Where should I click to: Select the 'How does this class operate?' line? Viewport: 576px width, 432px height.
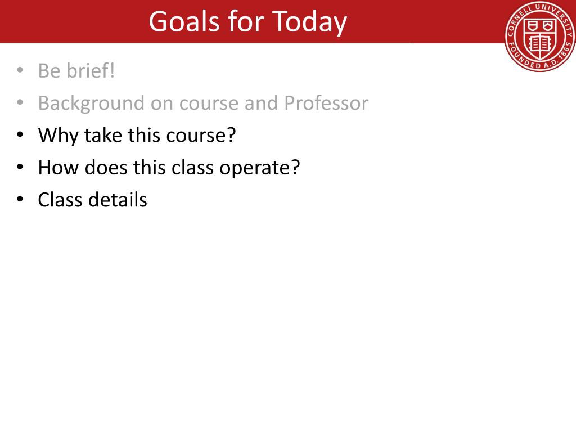coord(169,168)
